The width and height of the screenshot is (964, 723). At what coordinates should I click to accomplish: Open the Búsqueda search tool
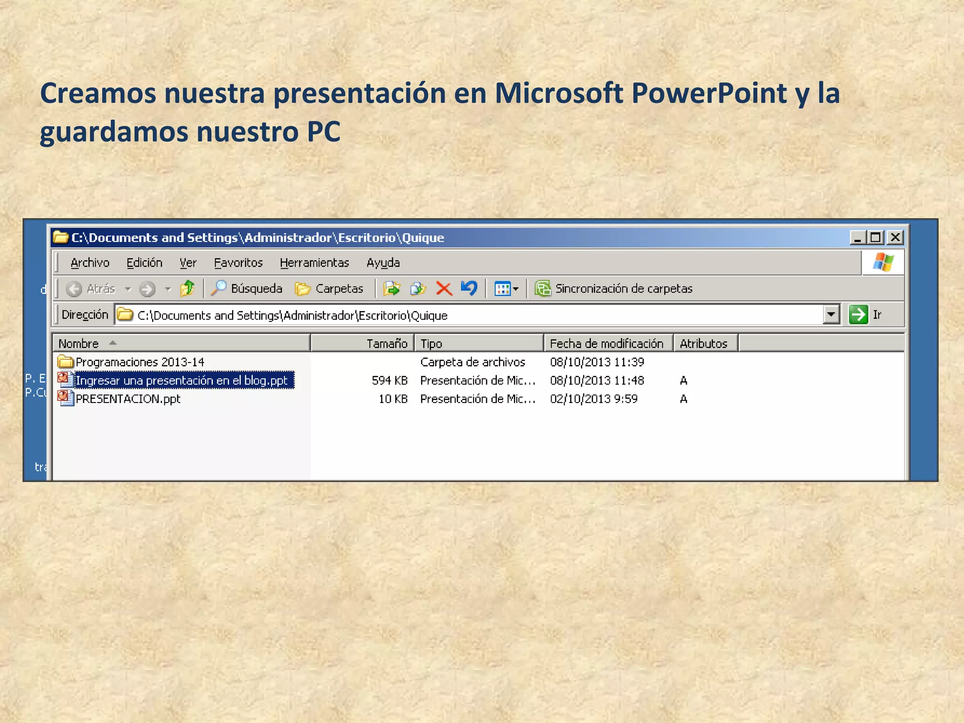(x=247, y=288)
